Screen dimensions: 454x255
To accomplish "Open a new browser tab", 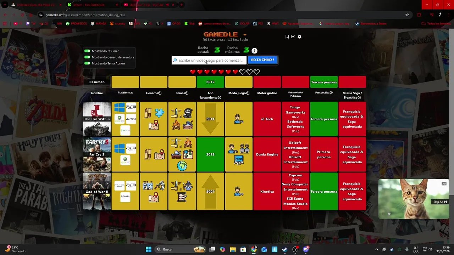I will [x=182, y=5].
